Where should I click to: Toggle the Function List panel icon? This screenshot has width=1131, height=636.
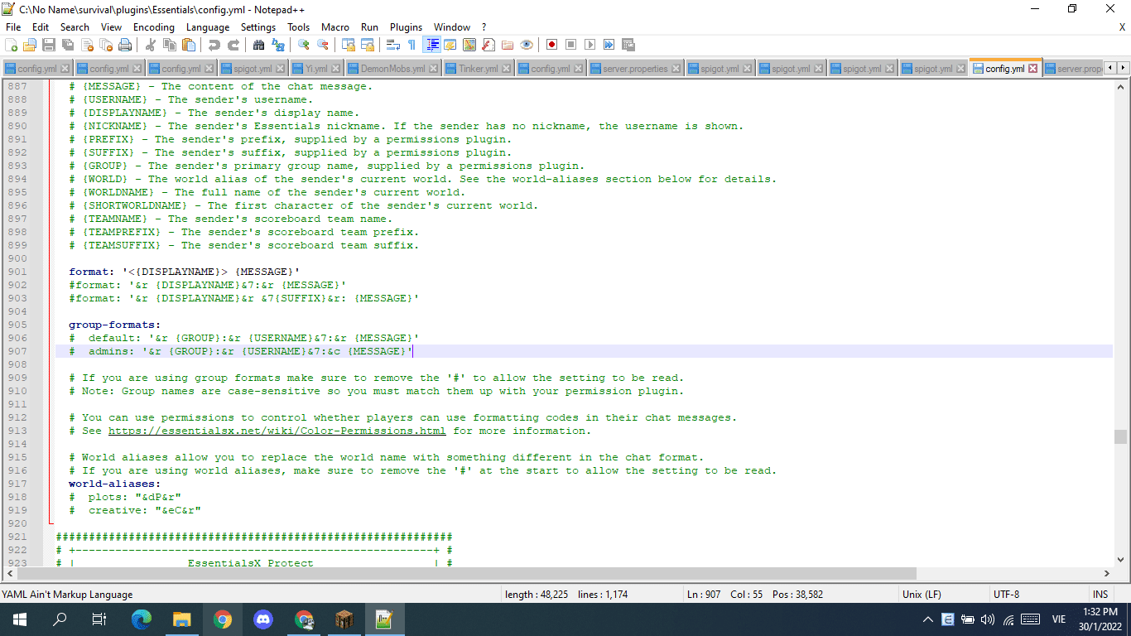(x=488, y=45)
